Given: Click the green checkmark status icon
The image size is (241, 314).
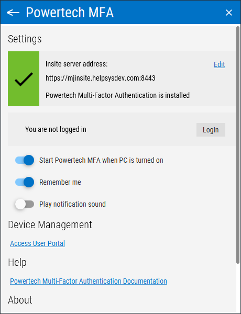Looking at the screenshot, I should 24,78.
